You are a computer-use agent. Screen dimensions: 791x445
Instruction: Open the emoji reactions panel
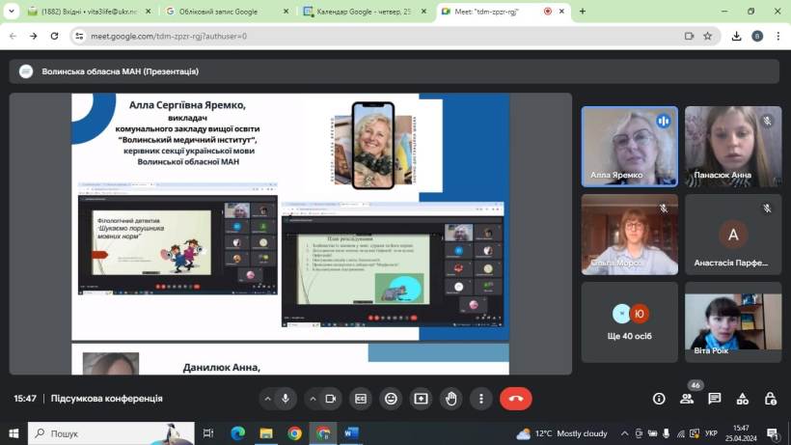point(391,399)
